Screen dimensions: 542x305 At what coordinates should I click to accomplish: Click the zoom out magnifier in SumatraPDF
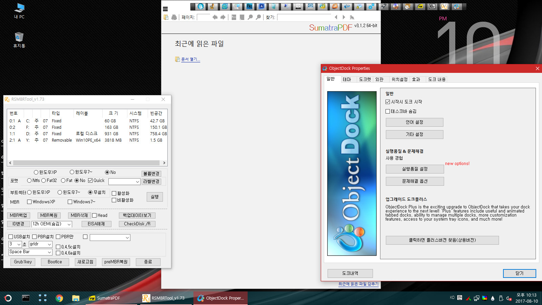(250, 17)
